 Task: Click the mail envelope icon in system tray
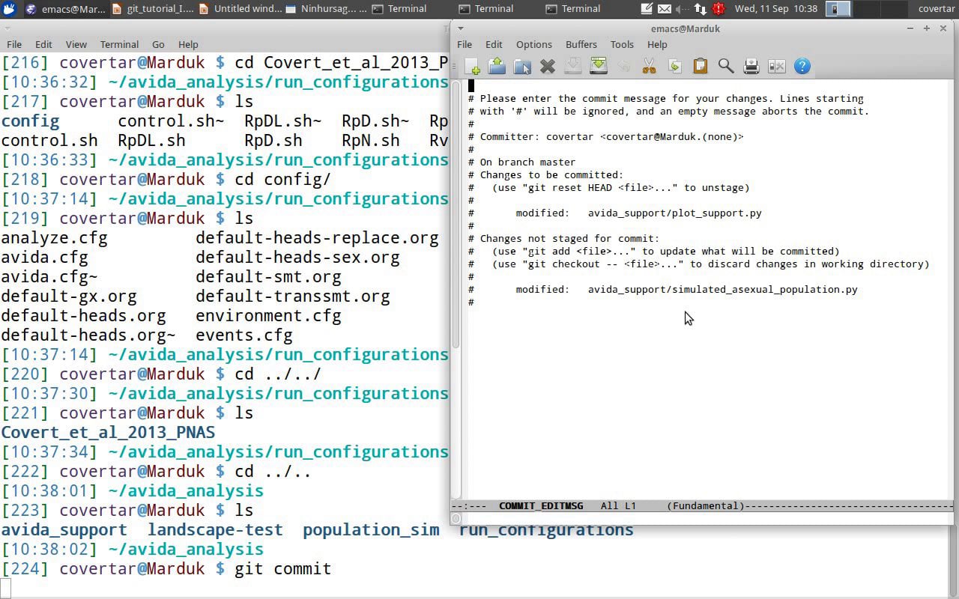point(665,9)
